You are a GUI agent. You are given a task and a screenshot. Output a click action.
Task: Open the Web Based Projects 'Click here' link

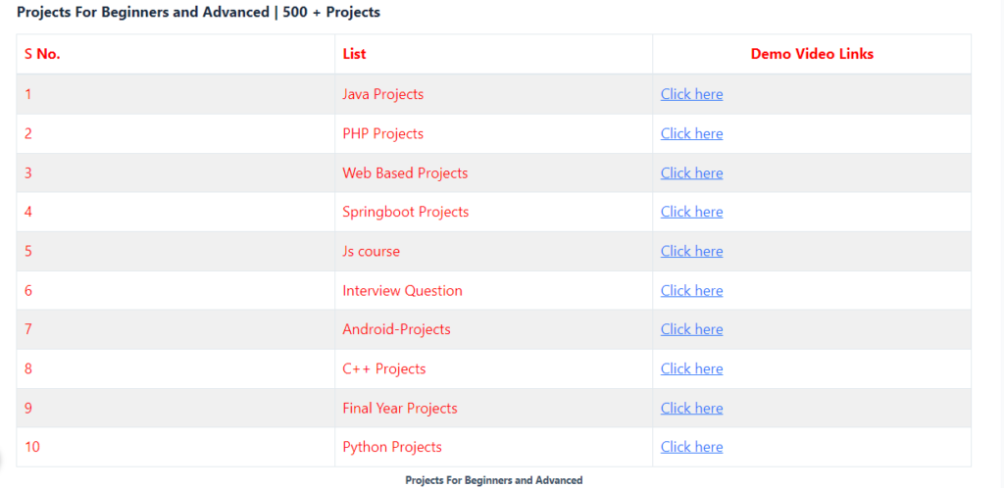click(x=691, y=172)
